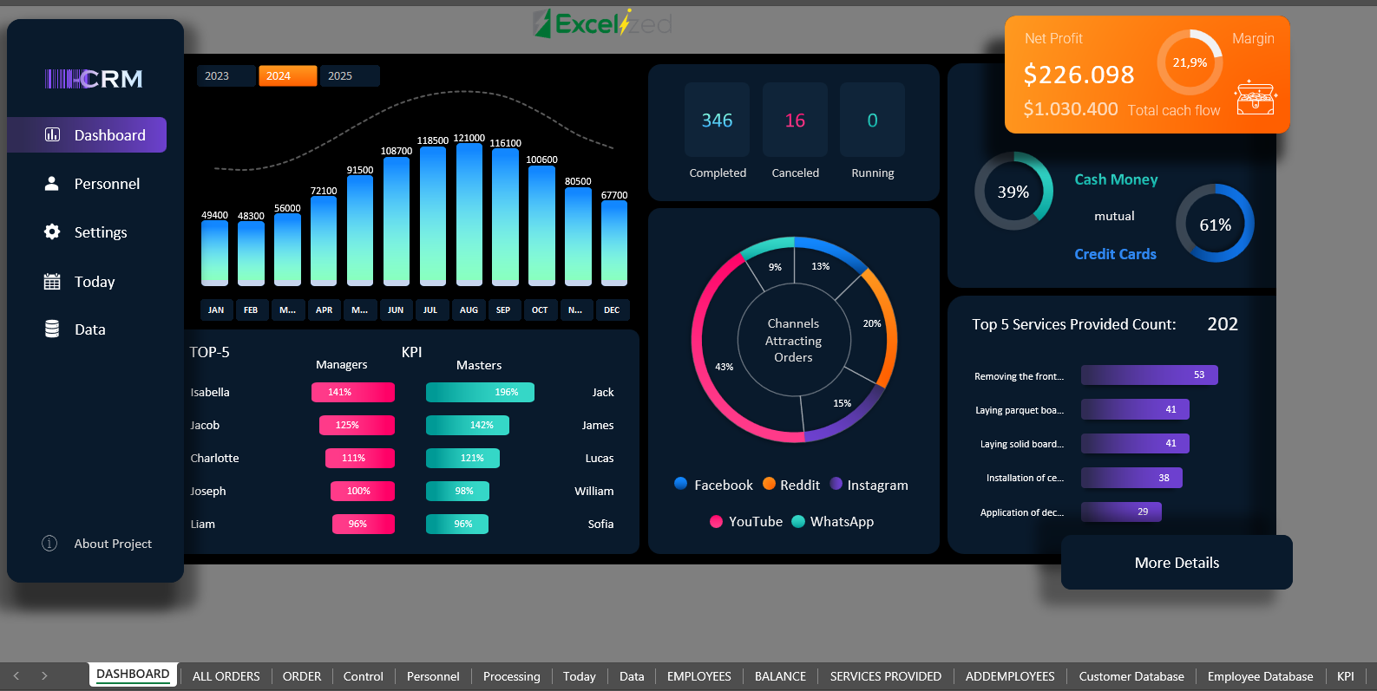Switch to the ORDER sheet tab

coord(302,676)
